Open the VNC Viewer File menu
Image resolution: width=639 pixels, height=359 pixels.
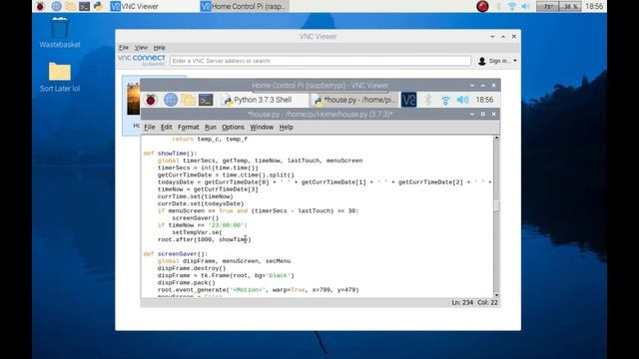tap(124, 48)
